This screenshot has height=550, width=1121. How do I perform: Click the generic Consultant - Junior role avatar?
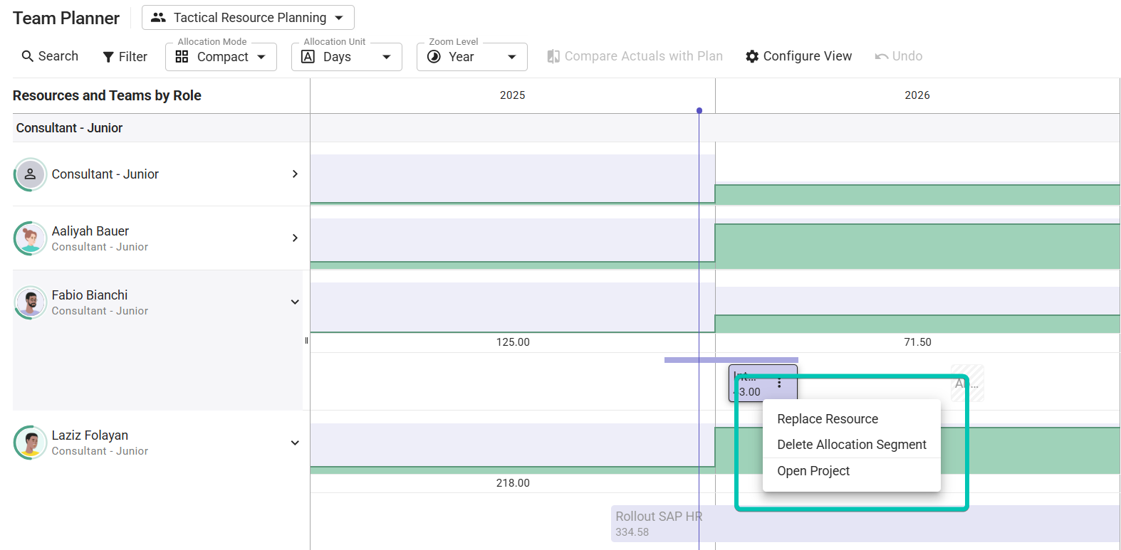(30, 174)
